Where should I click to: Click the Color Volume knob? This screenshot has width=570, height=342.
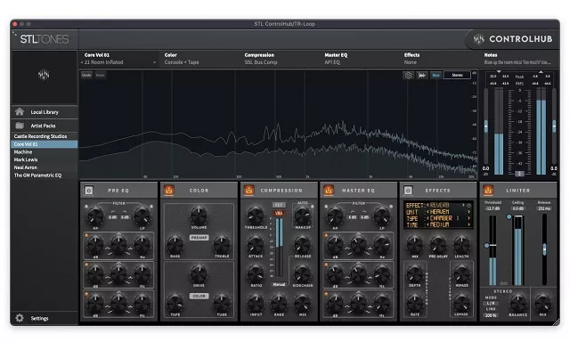coord(199,216)
